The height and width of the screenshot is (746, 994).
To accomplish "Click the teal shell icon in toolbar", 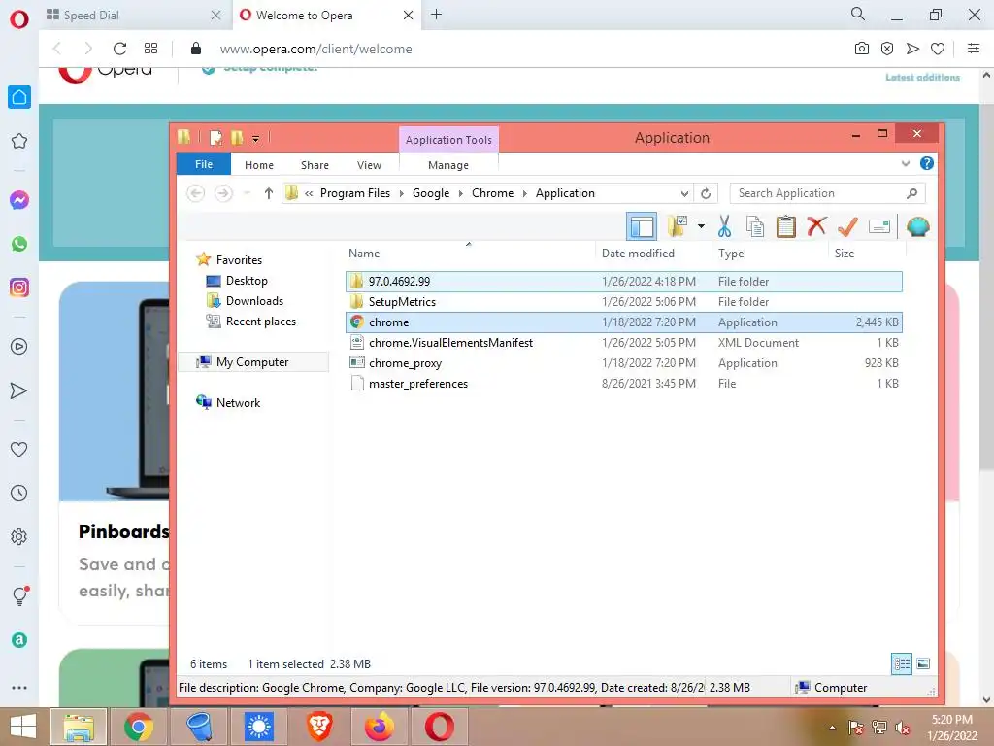I will (917, 226).
